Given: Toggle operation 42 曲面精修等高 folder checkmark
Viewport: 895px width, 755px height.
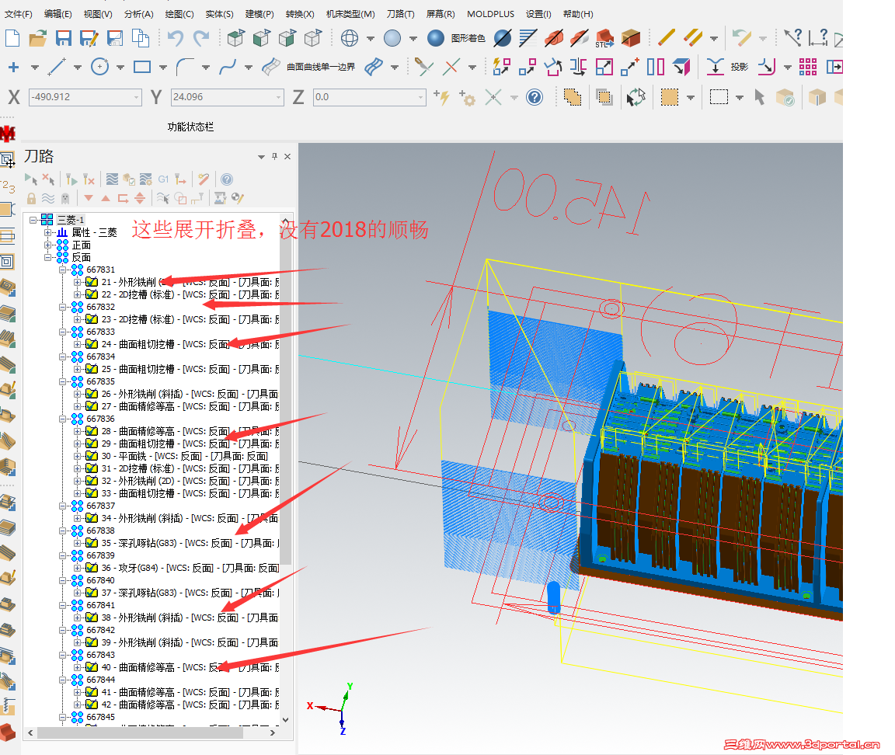Looking at the screenshot, I should 92,705.
